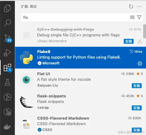Open the Run and Debug view
The height and width of the screenshot is (135, 146).
[7, 53]
